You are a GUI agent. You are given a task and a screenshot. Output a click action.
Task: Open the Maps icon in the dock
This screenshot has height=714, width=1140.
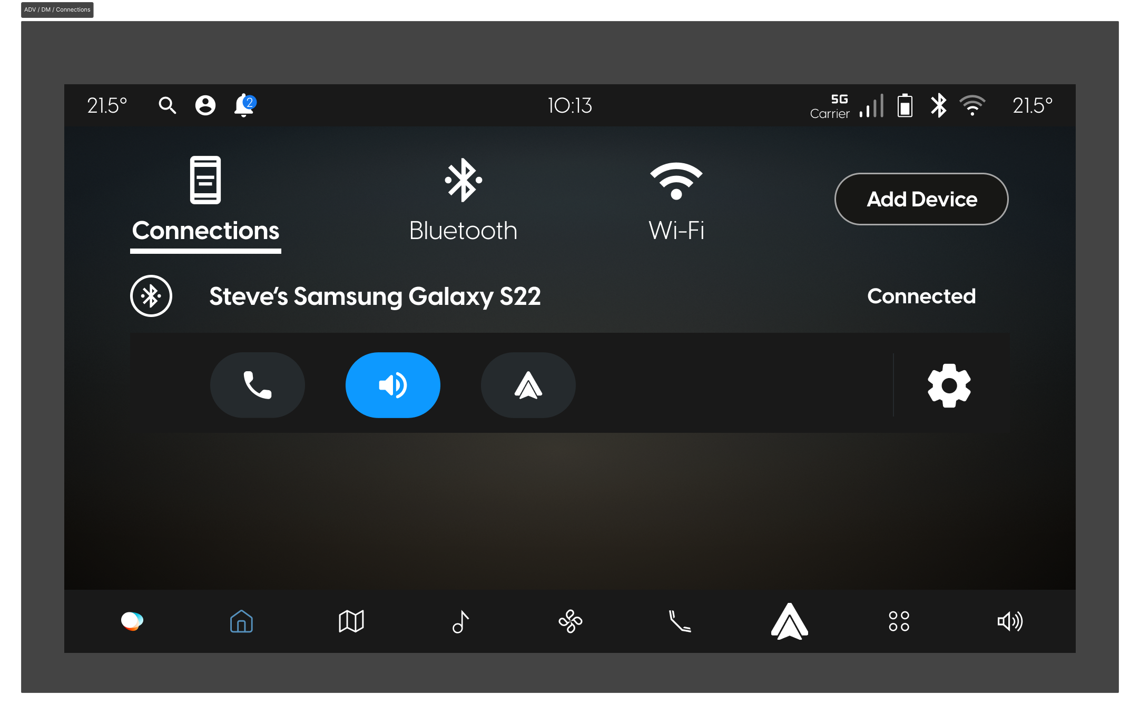tap(351, 621)
